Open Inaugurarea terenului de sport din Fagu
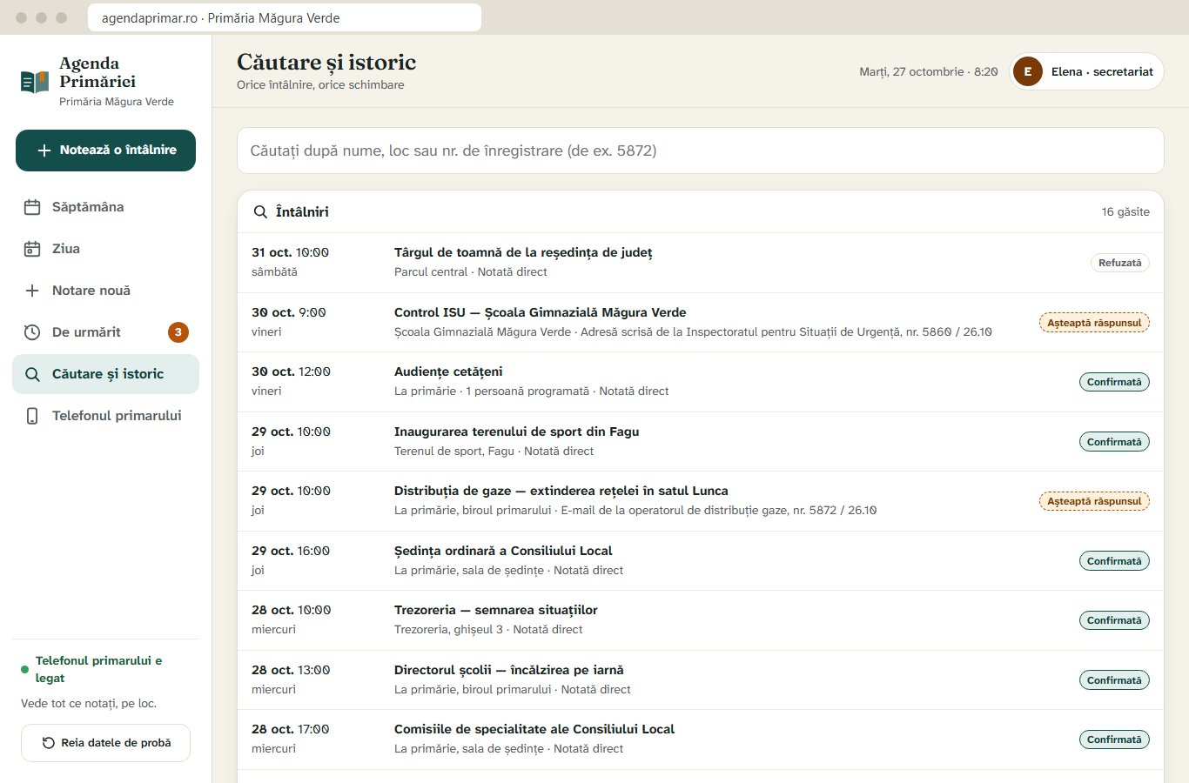Image resolution: width=1189 pixels, height=783 pixels. coord(701,442)
